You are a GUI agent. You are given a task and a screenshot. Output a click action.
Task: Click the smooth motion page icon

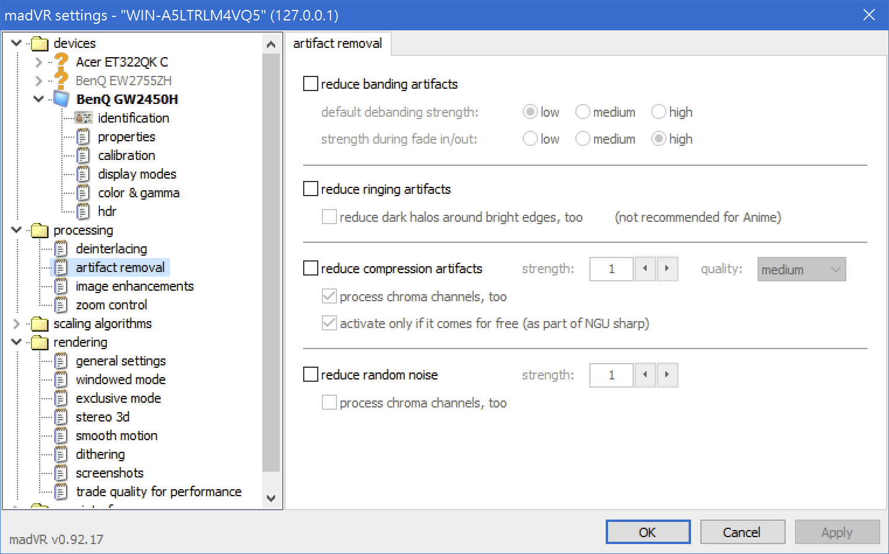(61, 435)
